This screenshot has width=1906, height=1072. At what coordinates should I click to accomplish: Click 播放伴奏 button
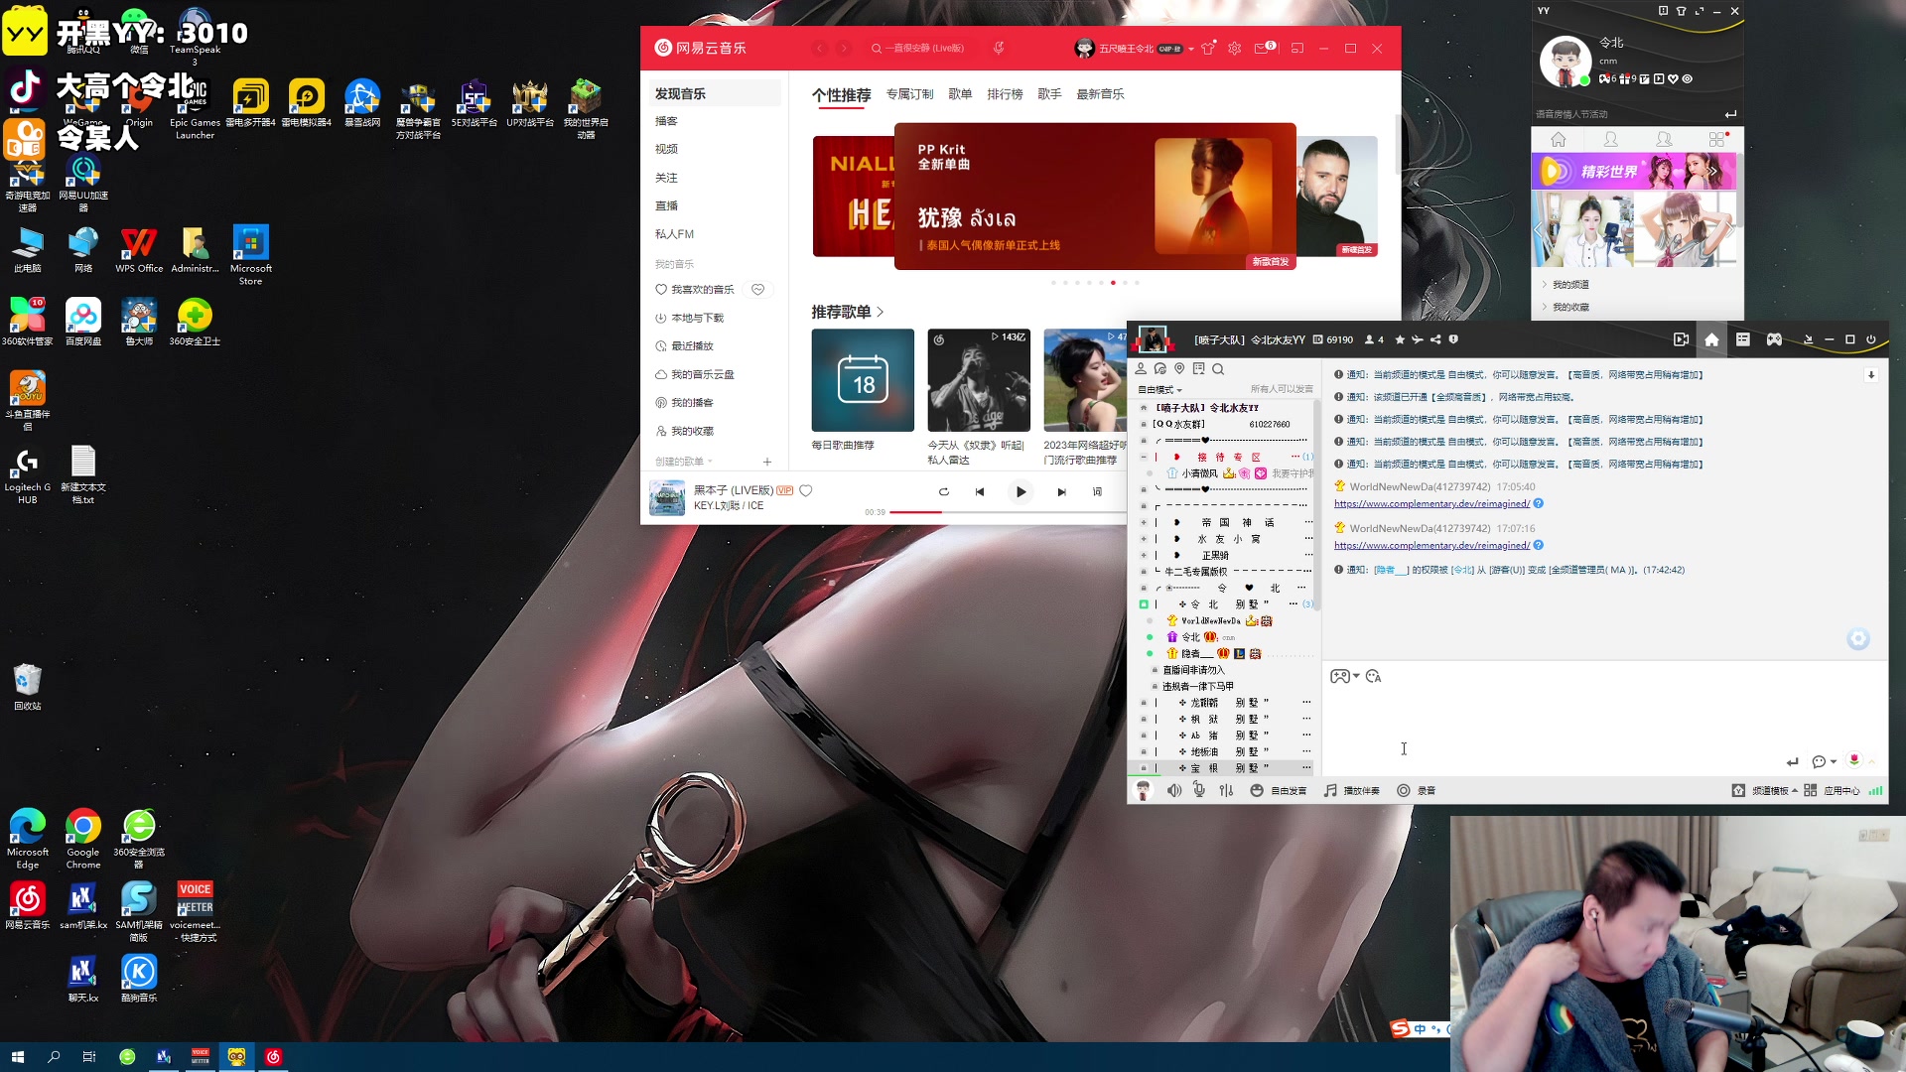click(x=1352, y=791)
